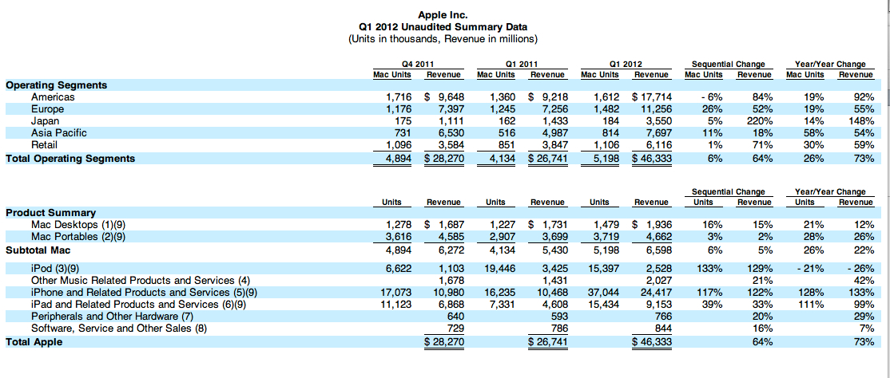
Task: Select Europe Q1 2011 Mac units 1,245
Action: coord(503,108)
